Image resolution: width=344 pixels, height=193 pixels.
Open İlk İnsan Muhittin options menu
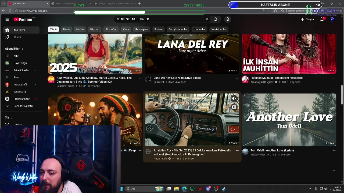coord(335,78)
